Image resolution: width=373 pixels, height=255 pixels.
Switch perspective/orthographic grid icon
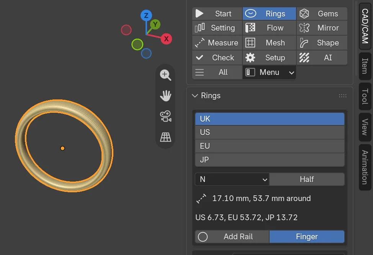tap(165, 137)
